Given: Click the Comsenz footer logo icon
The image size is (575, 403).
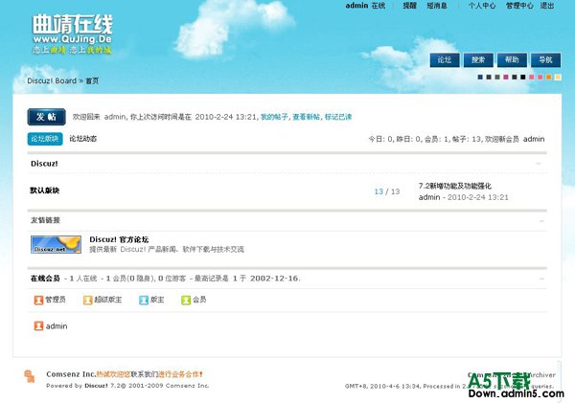Looking at the screenshot, I should [x=30, y=376].
